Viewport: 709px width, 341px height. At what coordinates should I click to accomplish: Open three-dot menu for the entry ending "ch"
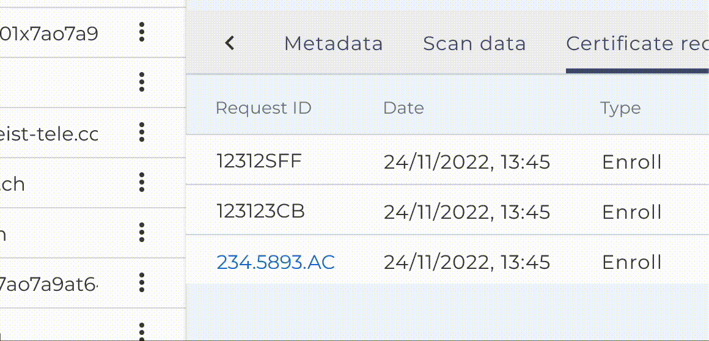[142, 182]
